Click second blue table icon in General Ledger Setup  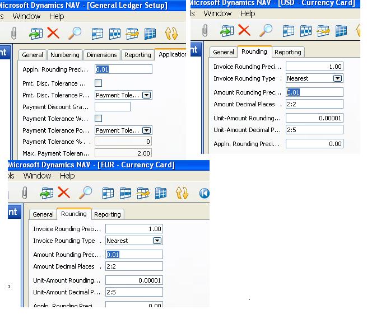click(115, 34)
